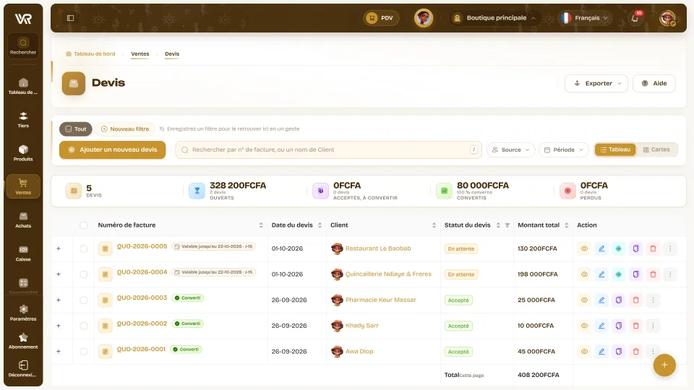Screen dimensions: 694x390
Task: Open the Période filter dropdown
Action: [x=564, y=150]
